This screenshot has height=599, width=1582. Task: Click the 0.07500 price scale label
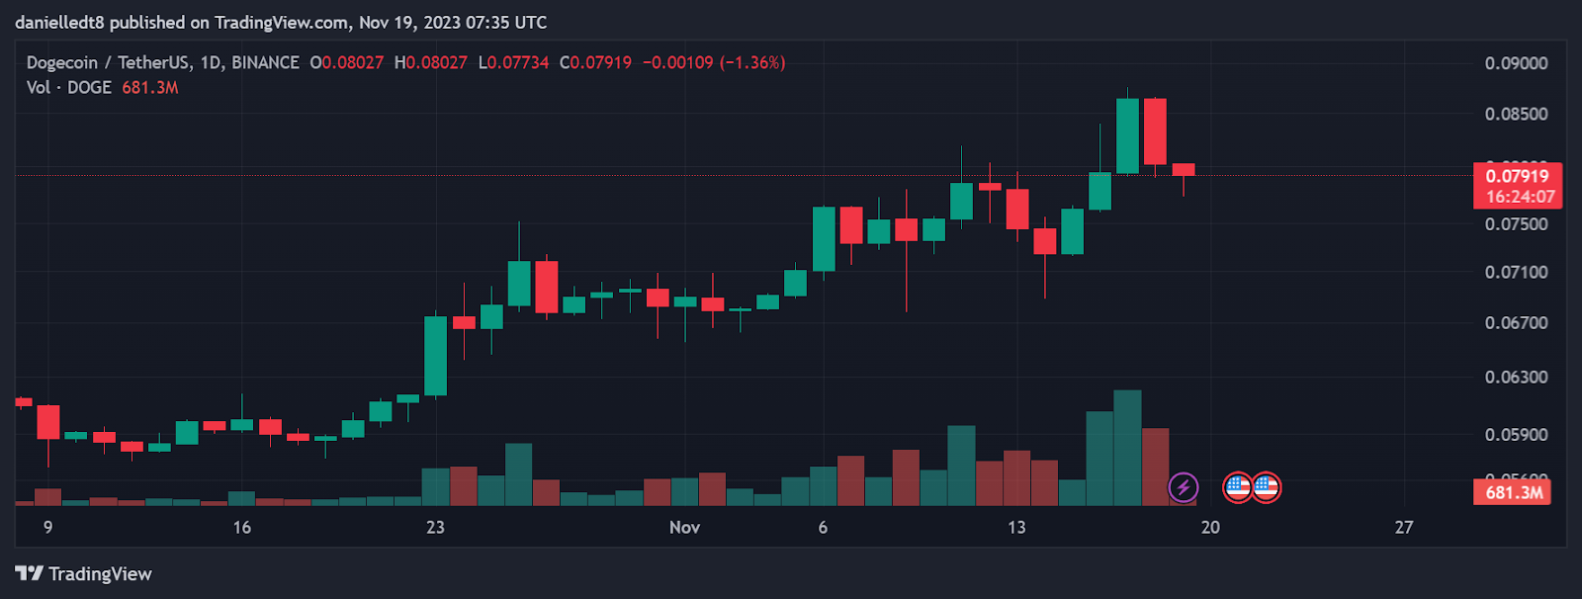coord(1516,224)
